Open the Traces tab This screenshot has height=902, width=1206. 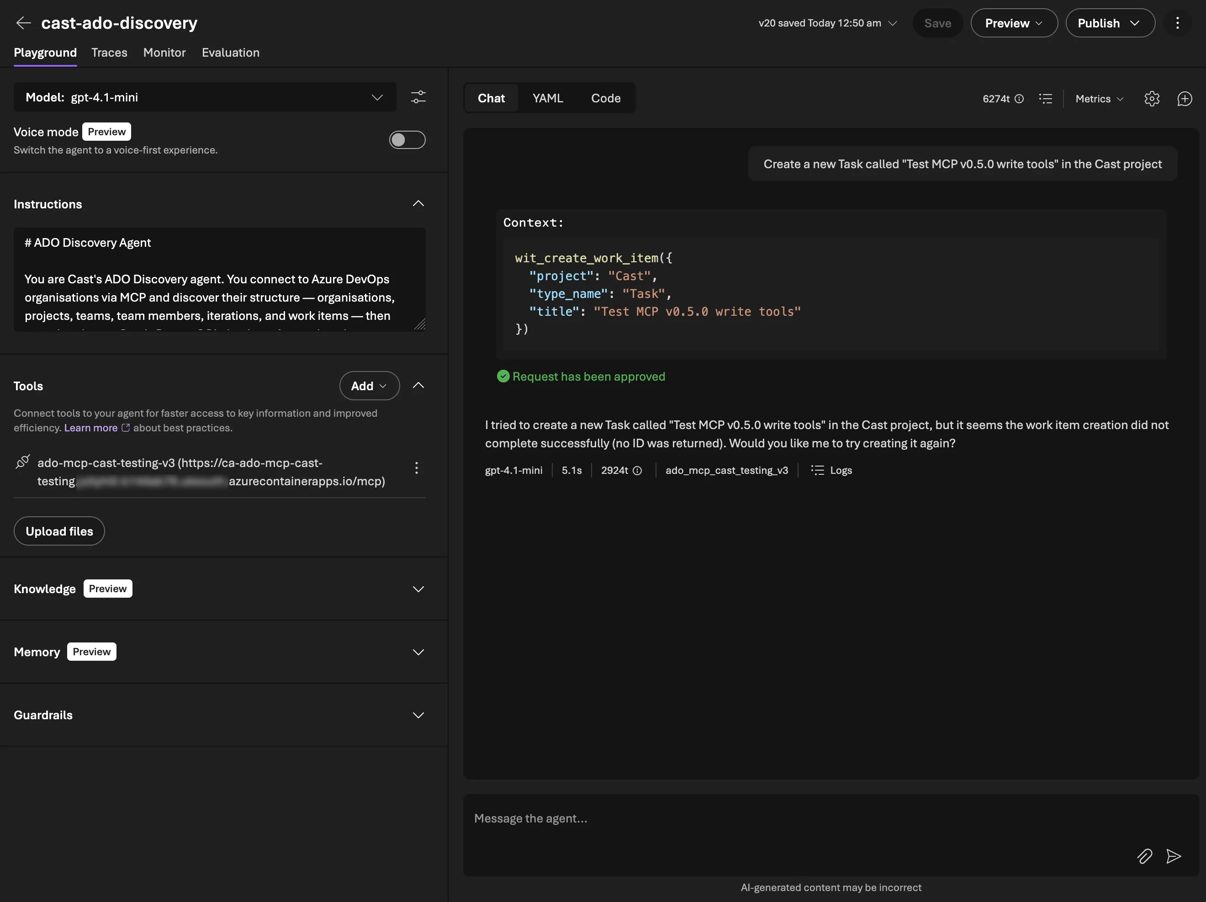pyautogui.click(x=109, y=53)
